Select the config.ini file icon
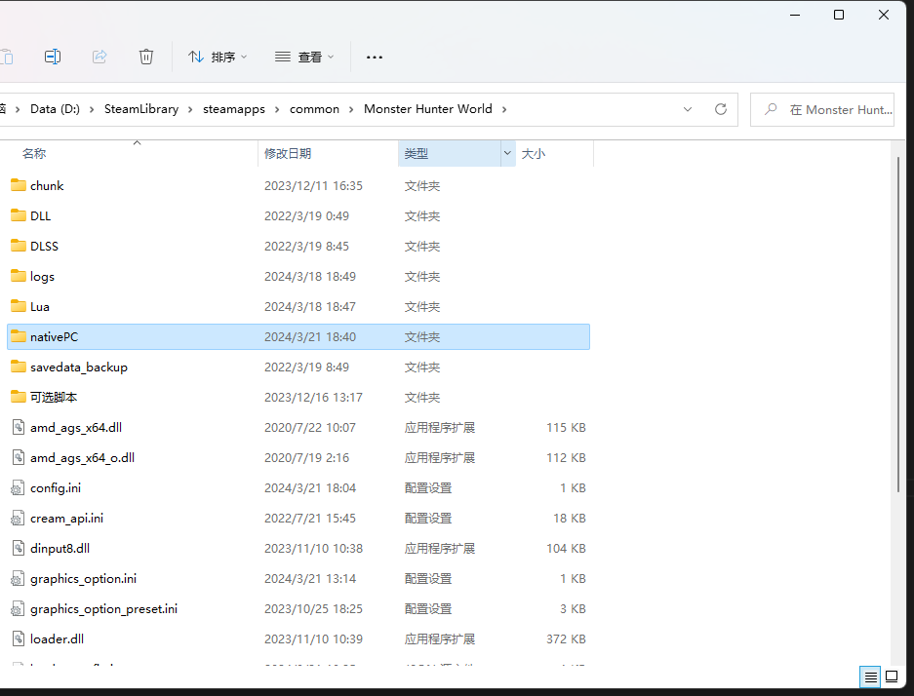 [x=19, y=488]
